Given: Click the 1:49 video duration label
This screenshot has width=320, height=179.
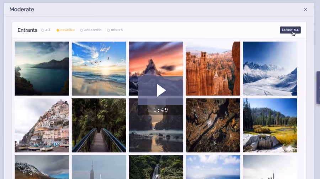Looking at the screenshot, I should (x=161, y=110).
